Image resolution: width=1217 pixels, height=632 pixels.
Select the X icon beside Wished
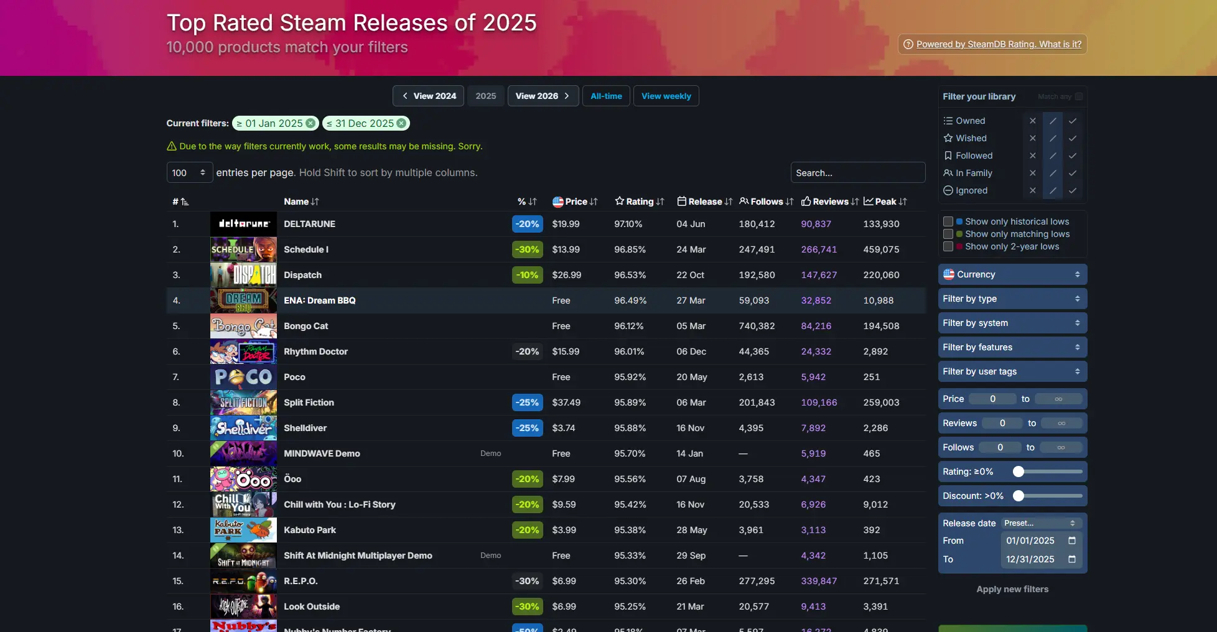tap(1032, 138)
